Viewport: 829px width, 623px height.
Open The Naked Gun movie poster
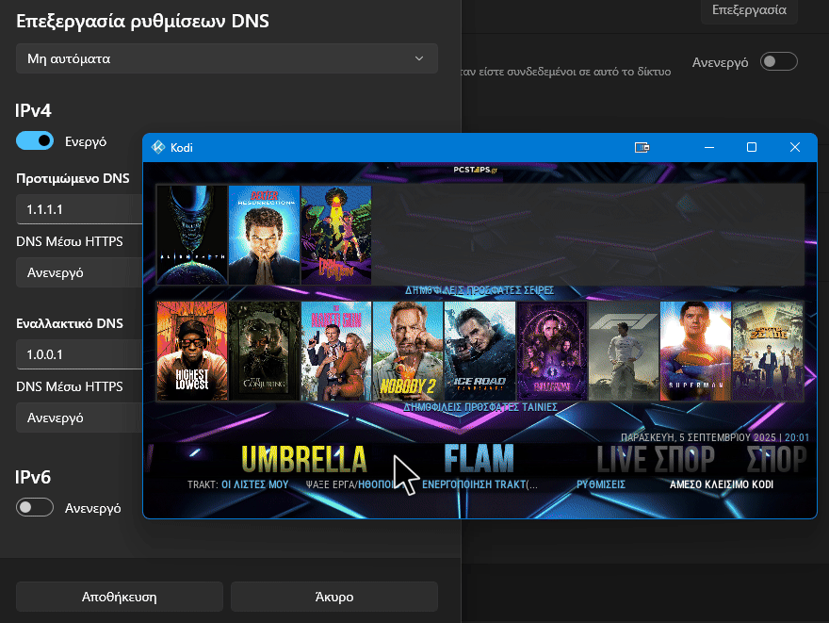pos(335,352)
